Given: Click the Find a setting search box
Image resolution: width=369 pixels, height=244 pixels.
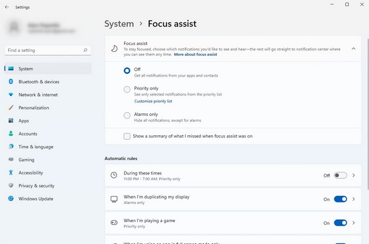Looking at the screenshot, I should coord(47,51).
